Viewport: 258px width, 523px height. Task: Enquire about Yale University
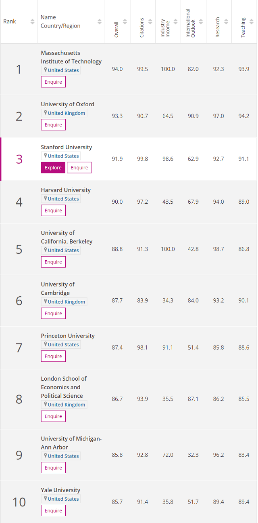[x=53, y=510]
